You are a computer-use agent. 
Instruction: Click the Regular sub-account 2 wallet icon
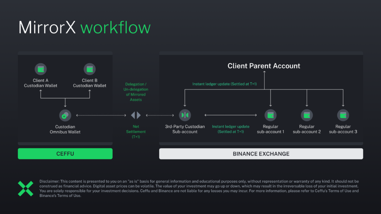pos(307,115)
